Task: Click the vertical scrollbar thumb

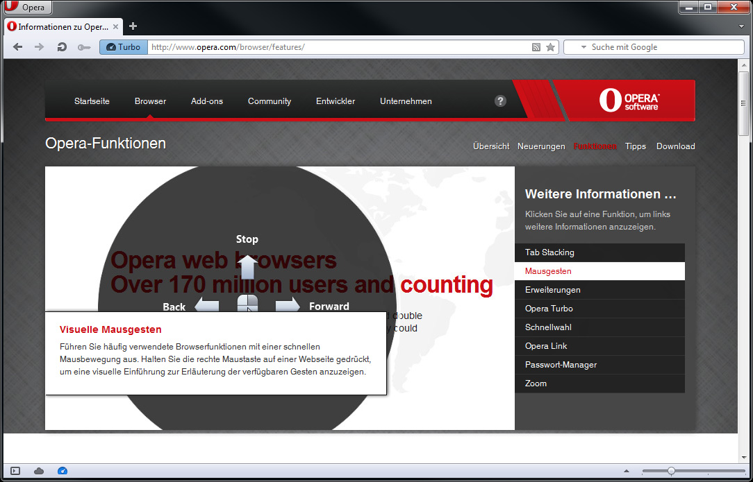Action: [x=743, y=103]
